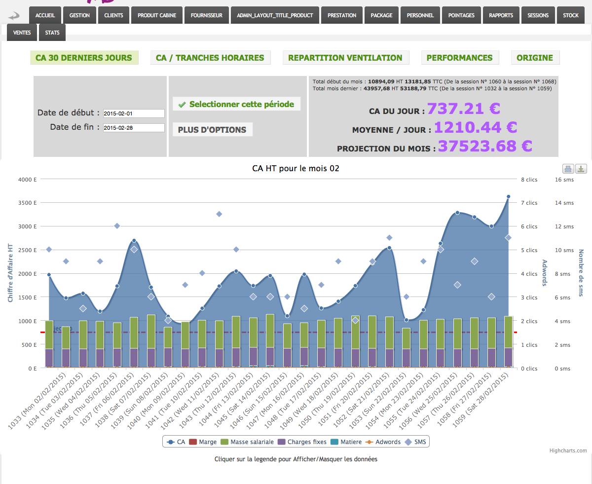Toggle Masse salariale series visibility
This screenshot has width=592, height=484.
[247, 442]
